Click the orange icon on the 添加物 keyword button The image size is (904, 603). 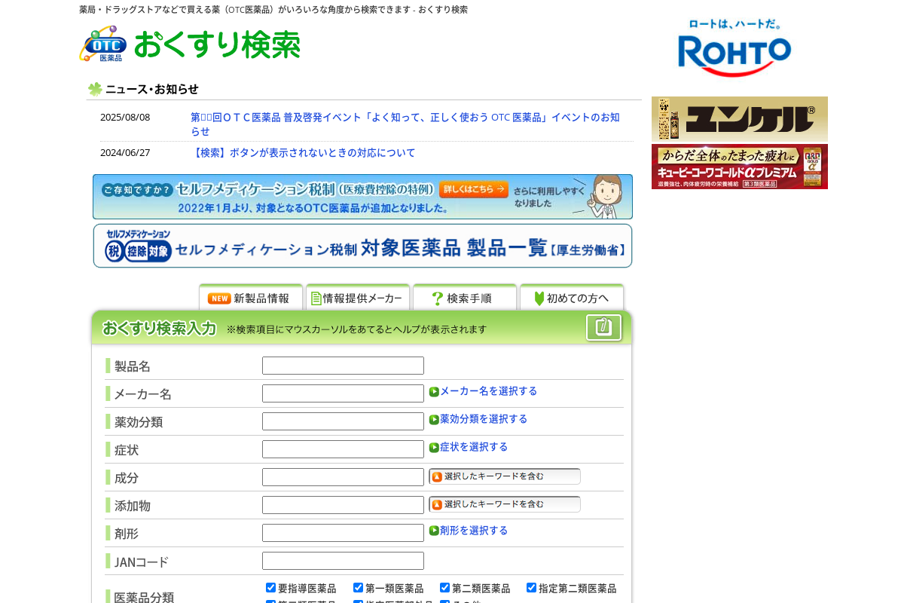coord(437,505)
